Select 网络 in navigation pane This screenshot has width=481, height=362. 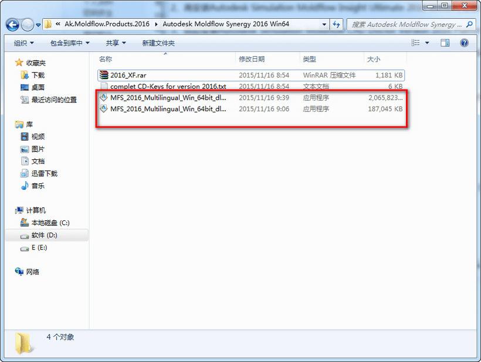(x=32, y=272)
